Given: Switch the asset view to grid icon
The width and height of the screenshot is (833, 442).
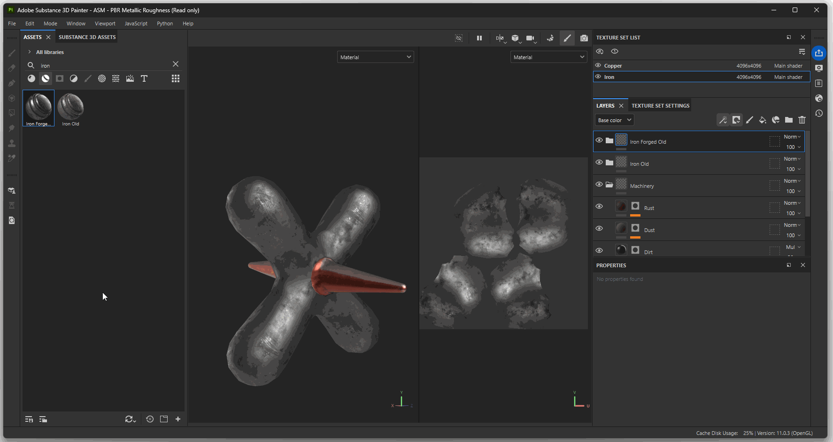Looking at the screenshot, I should 176,78.
